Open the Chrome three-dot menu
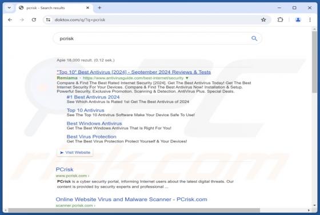Viewport: 320px width, 215px height. pyautogui.click(x=310, y=20)
